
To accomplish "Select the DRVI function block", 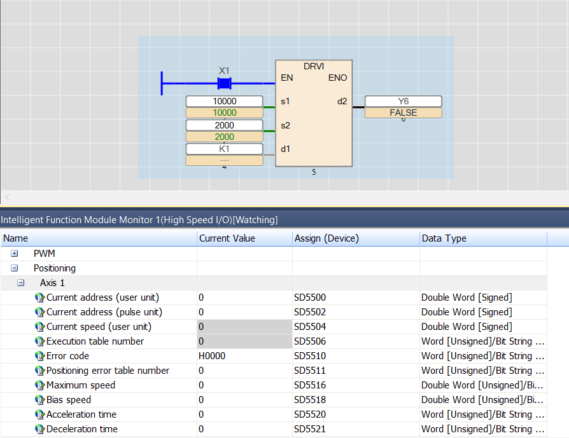I will tap(314, 113).
